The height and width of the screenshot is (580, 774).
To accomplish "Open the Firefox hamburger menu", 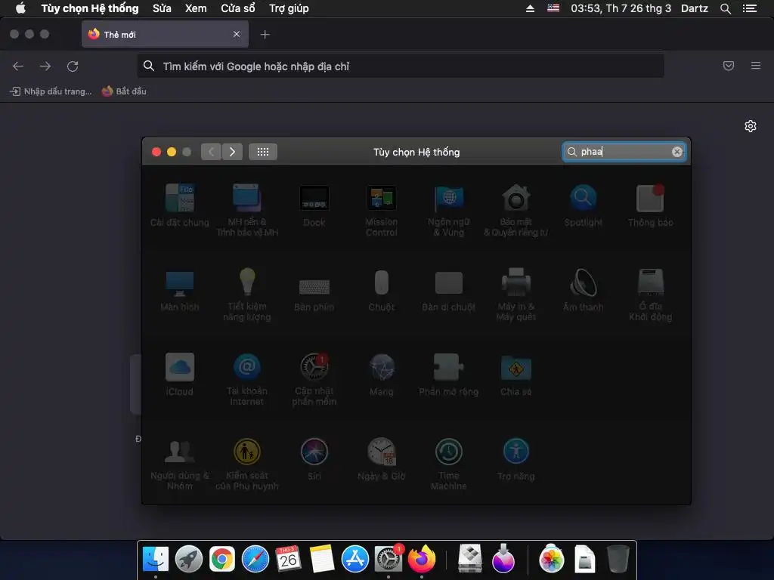I will [756, 66].
